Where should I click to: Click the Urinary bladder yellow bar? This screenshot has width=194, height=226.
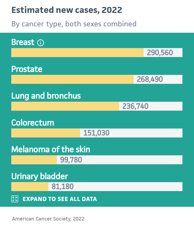point(30,186)
